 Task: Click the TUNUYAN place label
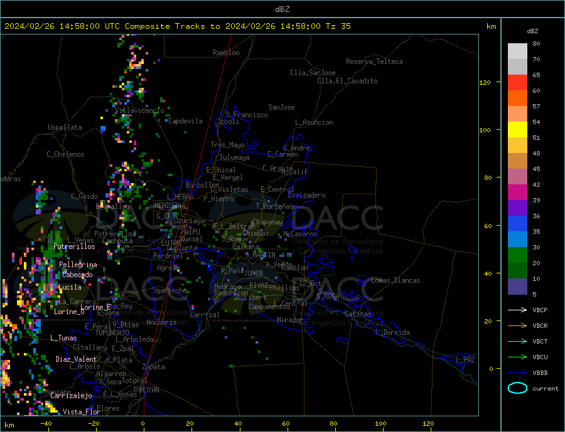(x=146, y=390)
